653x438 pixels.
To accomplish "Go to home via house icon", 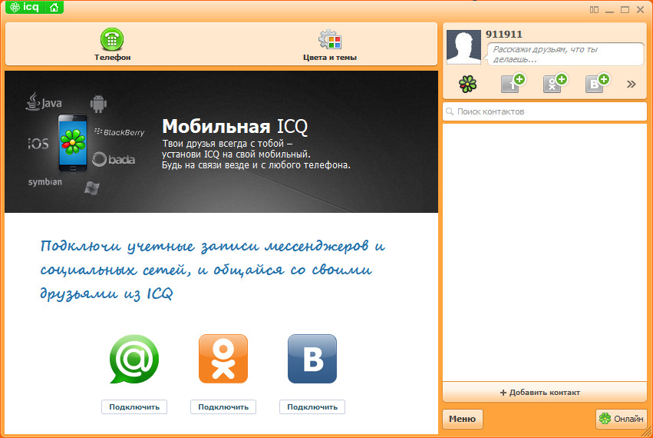I will [x=54, y=7].
